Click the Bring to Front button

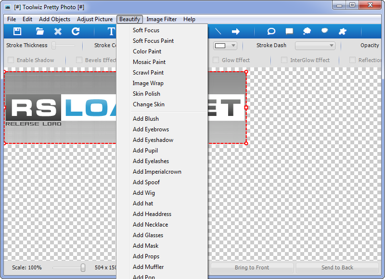[252, 267]
